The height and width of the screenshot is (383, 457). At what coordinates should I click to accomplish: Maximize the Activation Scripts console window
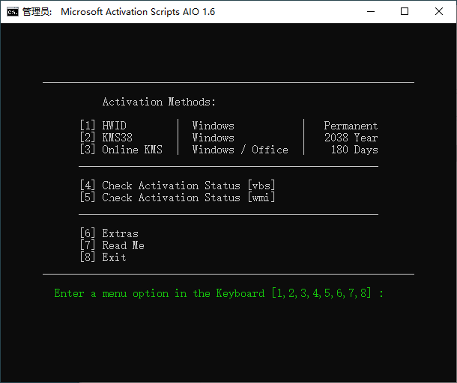point(405,11)
